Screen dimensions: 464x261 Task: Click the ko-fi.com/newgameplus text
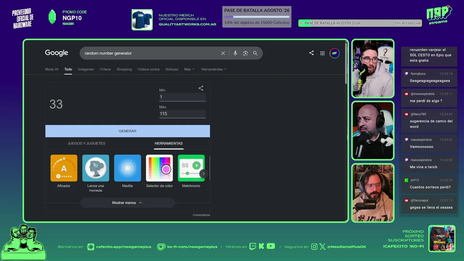point(192,247)
